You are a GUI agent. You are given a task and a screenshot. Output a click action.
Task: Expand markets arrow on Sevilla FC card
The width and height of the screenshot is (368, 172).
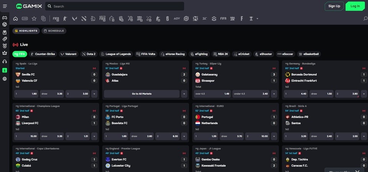pos(94,94)
